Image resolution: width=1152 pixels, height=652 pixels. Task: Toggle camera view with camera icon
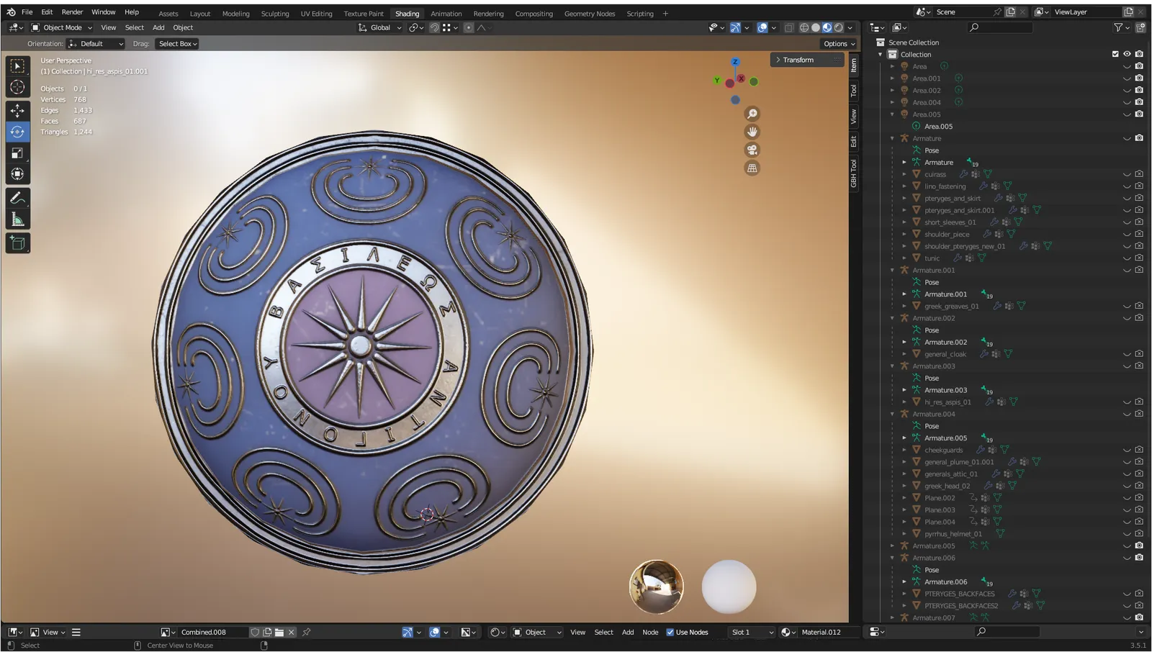752,150
